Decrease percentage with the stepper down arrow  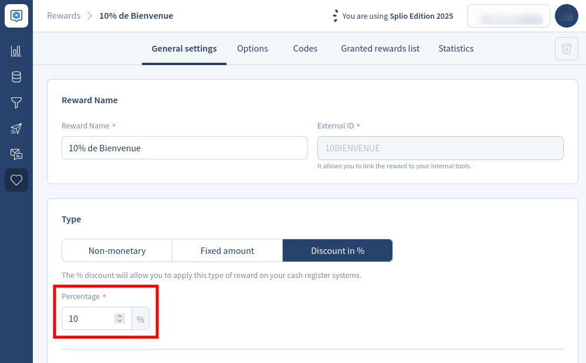point(120,321)
